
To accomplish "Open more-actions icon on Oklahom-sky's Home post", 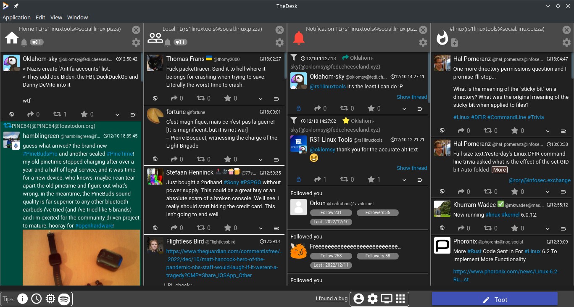I will tap(133, 114).
